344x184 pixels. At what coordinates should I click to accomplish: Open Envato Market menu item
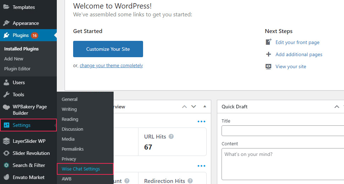point(28,177)
